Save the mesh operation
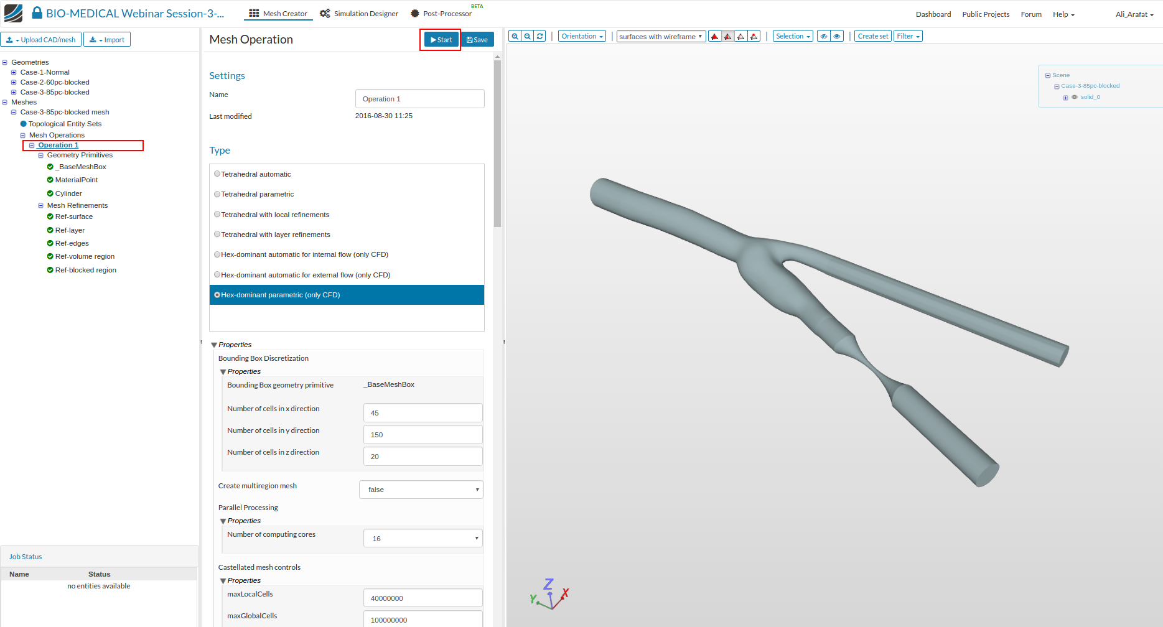 (477, 40)
